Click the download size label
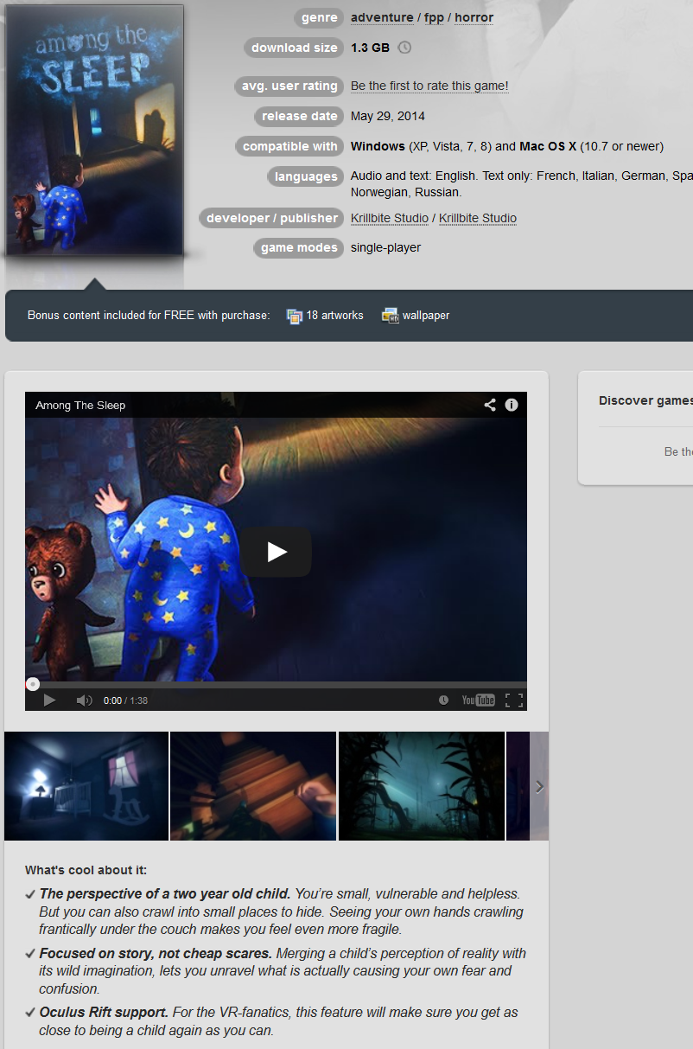Image resolution: width=693 pixels, height=1049 pixels. (x=295, y=48)
